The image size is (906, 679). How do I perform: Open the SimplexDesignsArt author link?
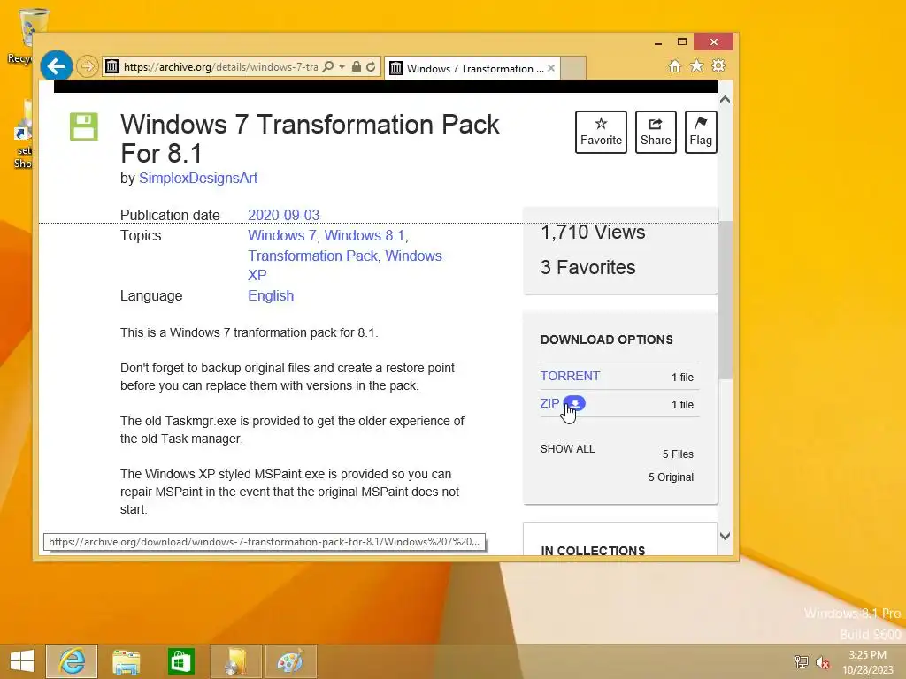point(198,178)
